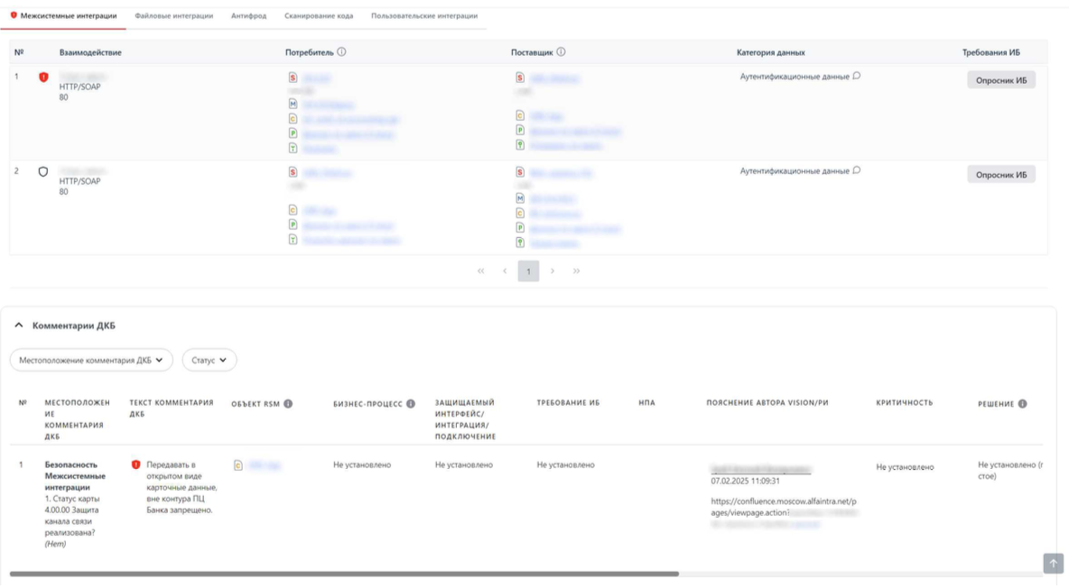Click Опросник ИБ button in row 2

(1000, 175)
